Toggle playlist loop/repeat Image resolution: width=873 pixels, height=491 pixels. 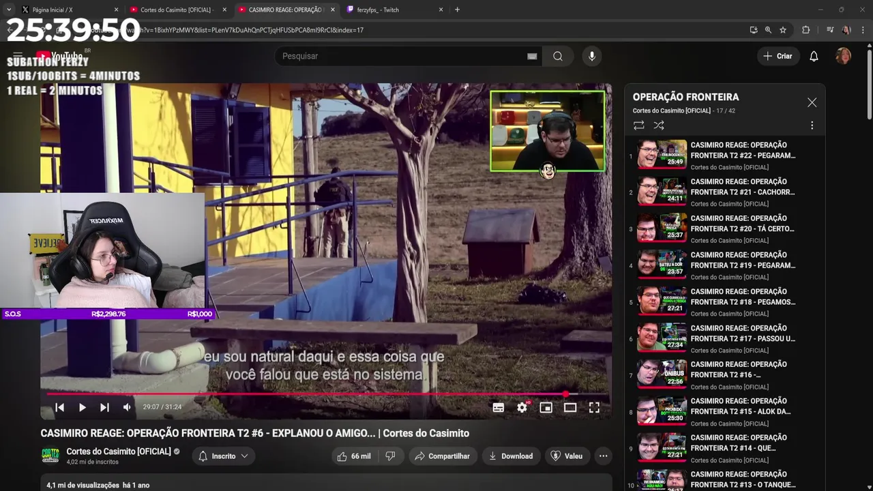point(638,125)
